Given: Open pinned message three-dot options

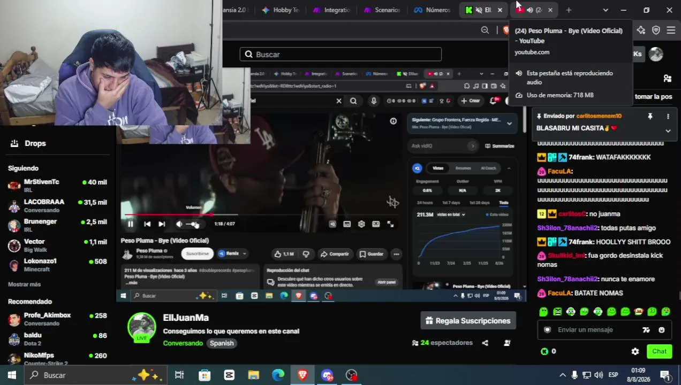Looking at the screenshot, I should (668, 116).
